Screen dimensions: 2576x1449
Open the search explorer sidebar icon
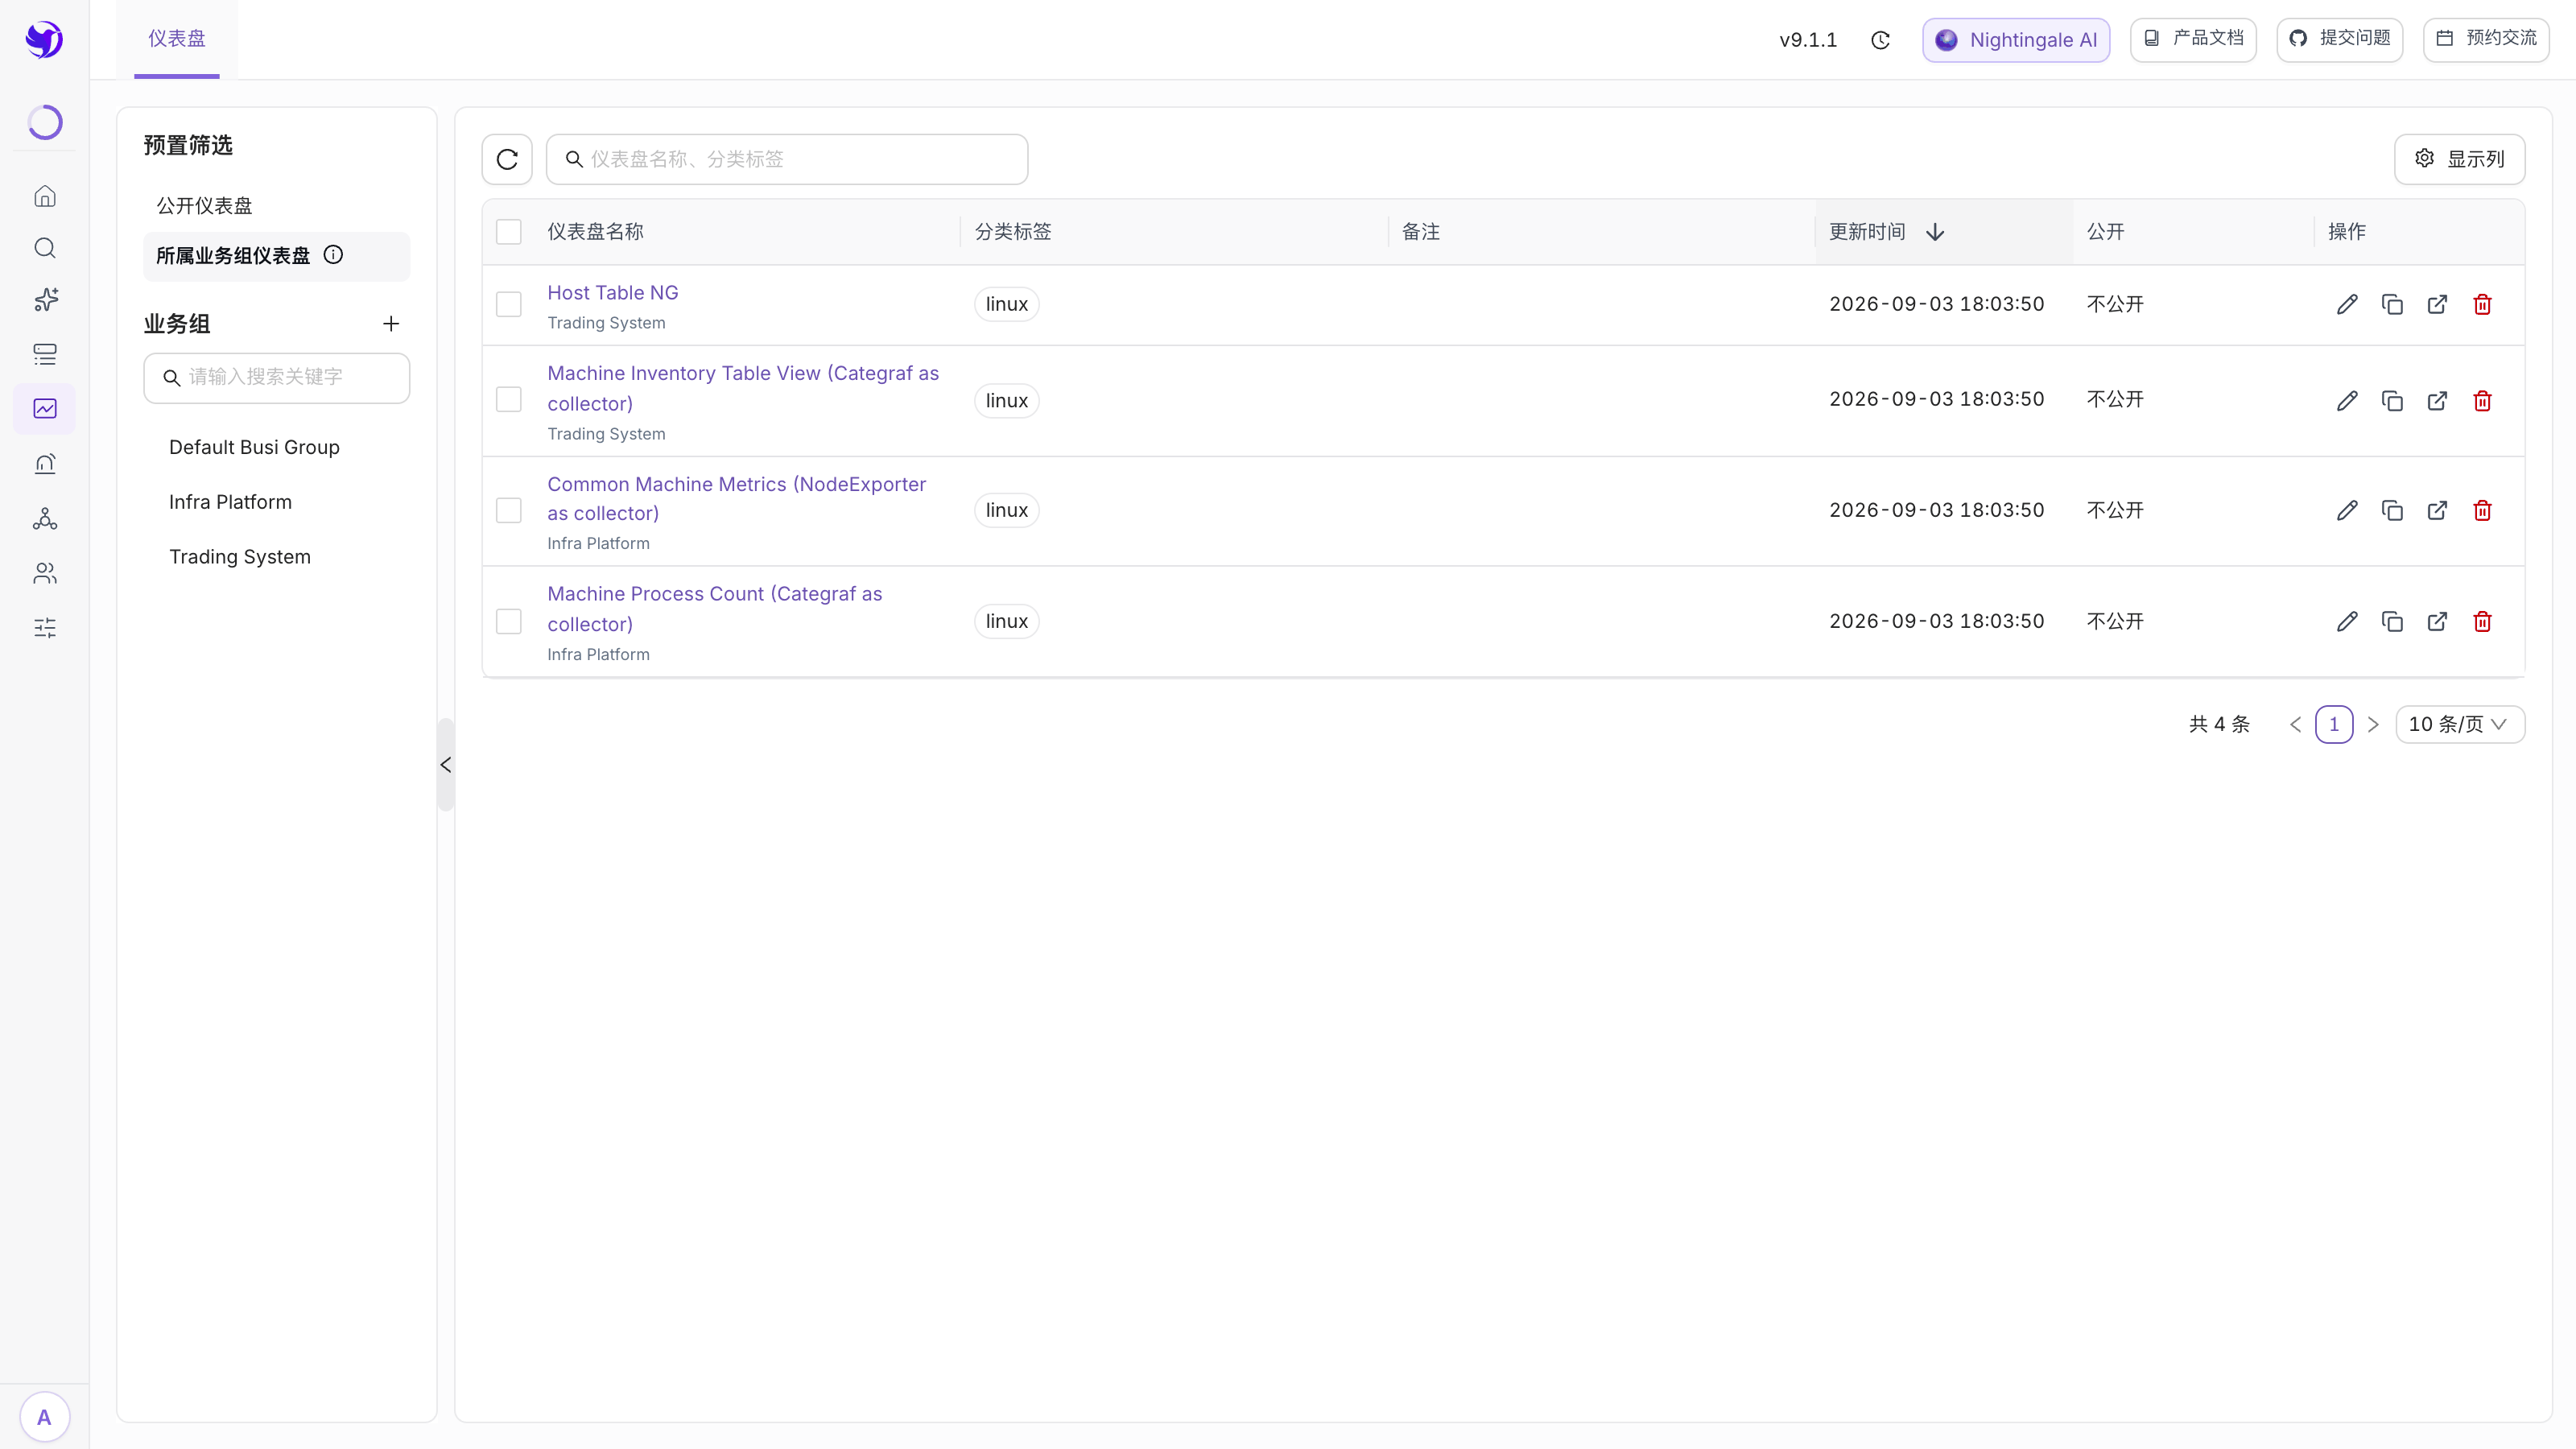pyautogui.click(x=45, y=248)
